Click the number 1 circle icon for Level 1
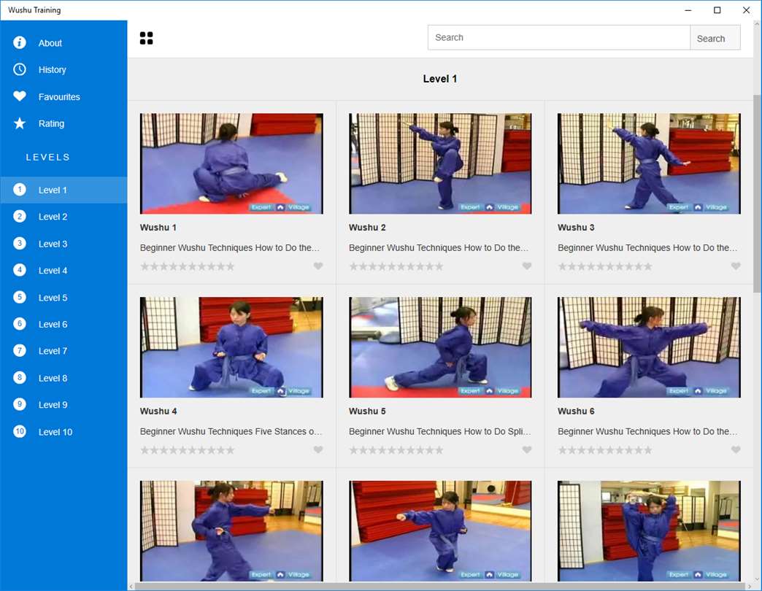The width and height of the screenshot is (762, 591). pyautogui.click(x=20, y=190)
